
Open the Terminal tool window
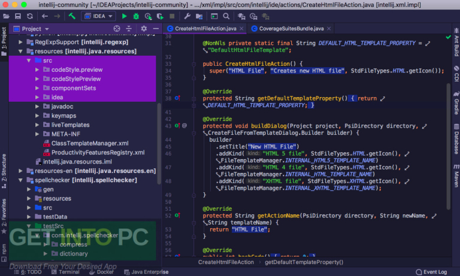tap(65, 272)
